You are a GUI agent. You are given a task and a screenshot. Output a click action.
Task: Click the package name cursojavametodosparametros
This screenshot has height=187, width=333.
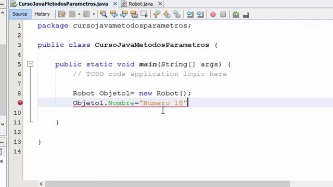click(131, 25)
